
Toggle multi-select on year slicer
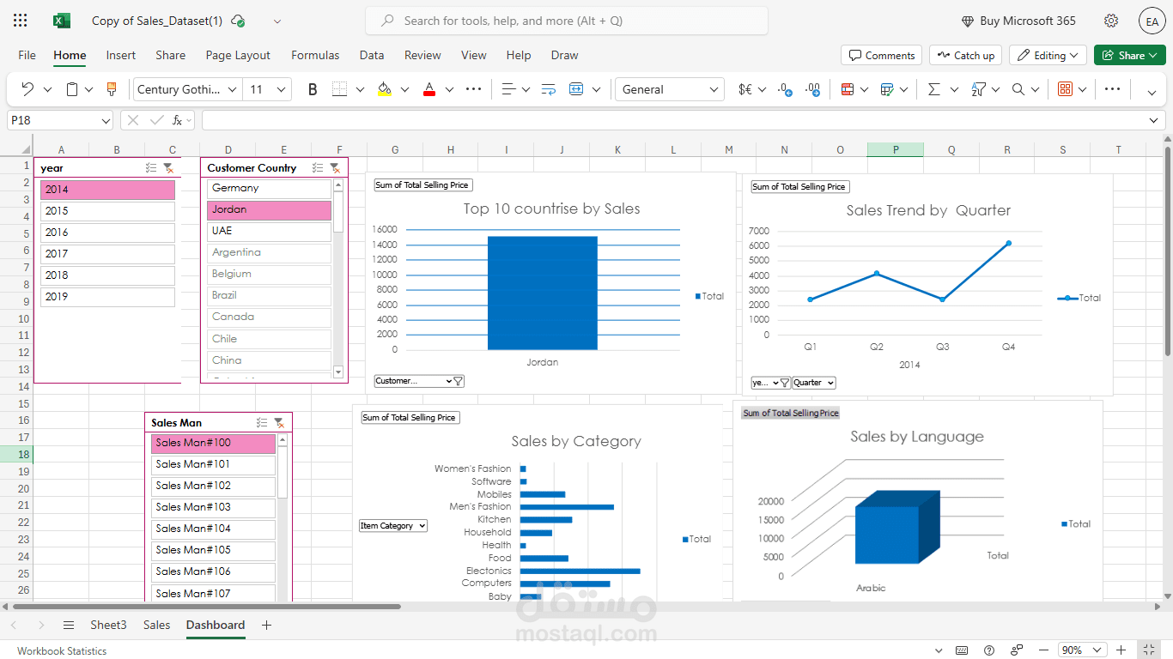click(x=151, y=168)
